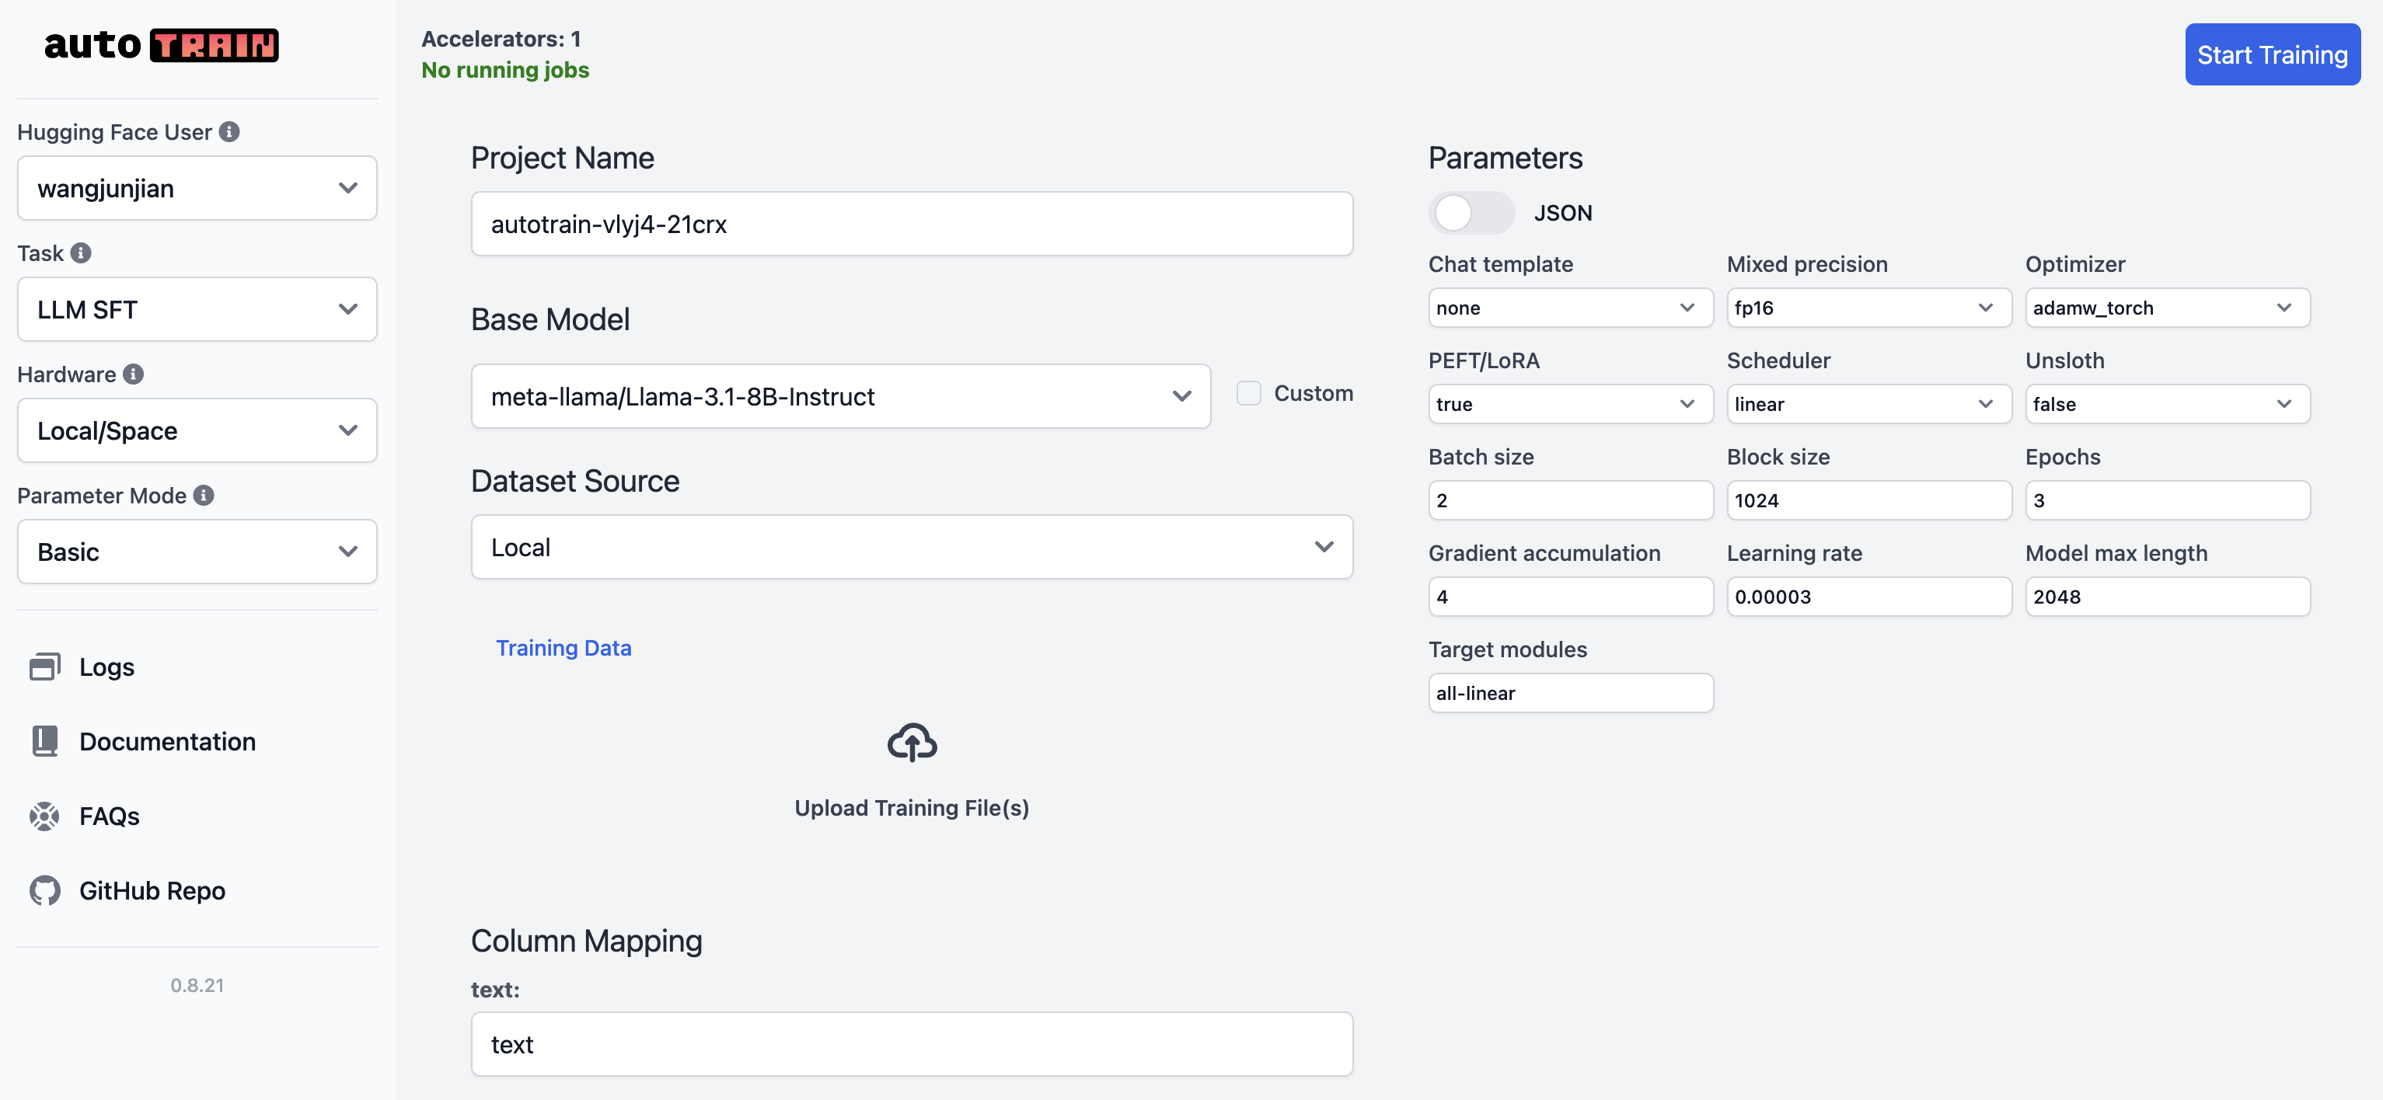
Task: Open the Task LLM SFT dropdown
Action: (197, 310)
